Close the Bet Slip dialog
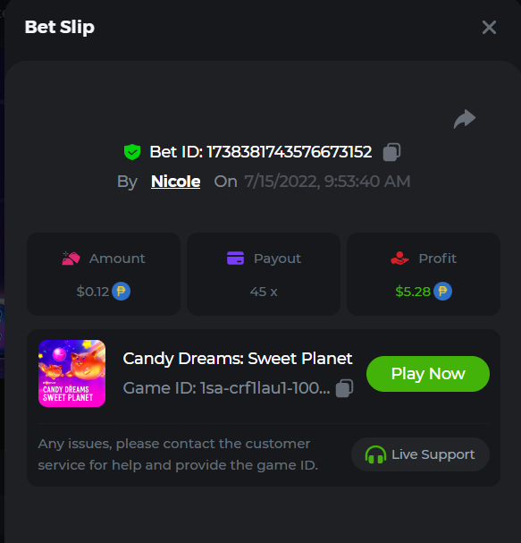This screenshot has width=521, height=543. point(489,28)
